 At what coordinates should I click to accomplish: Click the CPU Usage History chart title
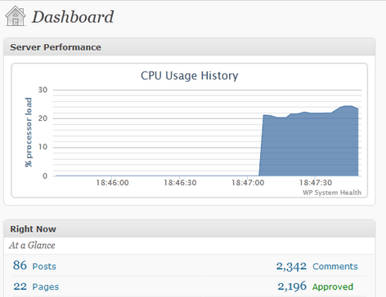tap(190, 76)
